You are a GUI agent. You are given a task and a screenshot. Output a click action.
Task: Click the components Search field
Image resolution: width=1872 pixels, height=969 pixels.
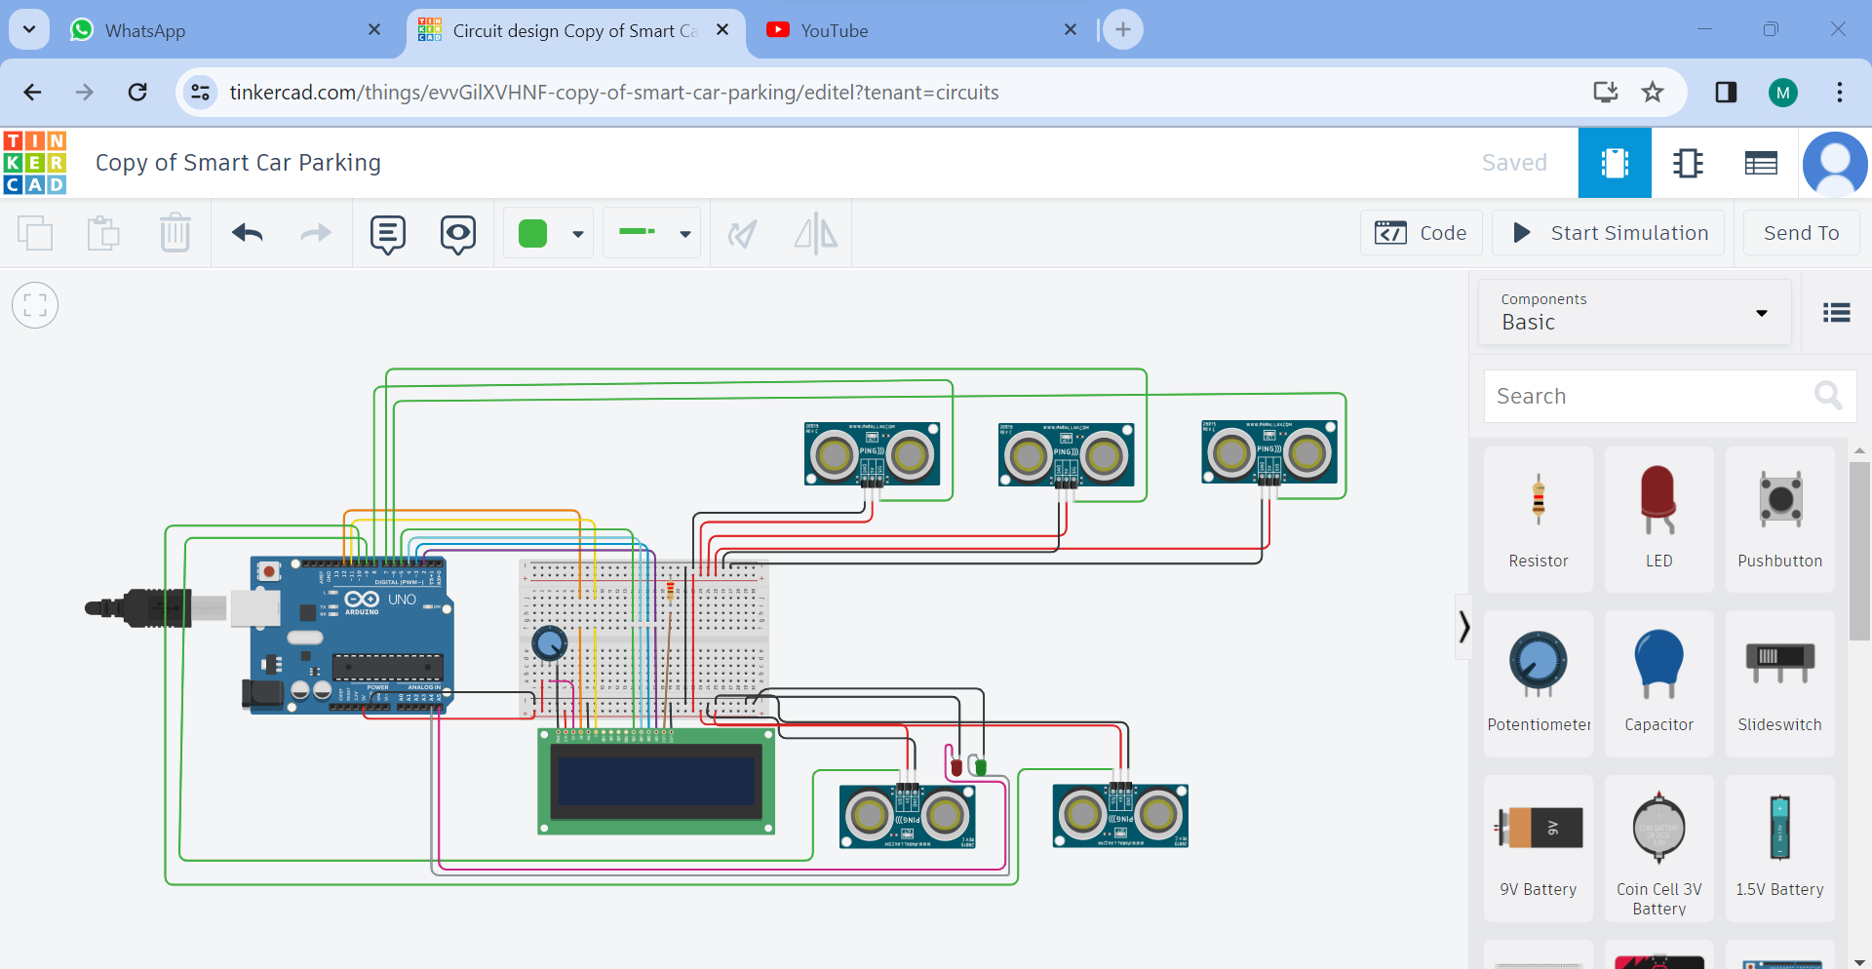(1648, 396)
